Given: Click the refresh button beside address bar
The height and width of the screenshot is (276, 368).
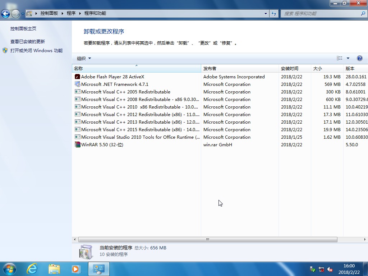Looking at the screenshot, I should click(x=274, y=13).
